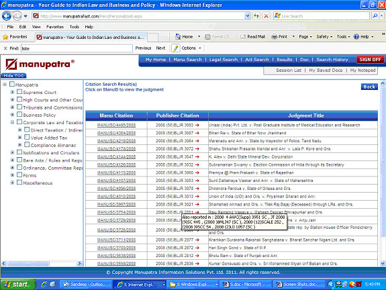Click the Read Mail icon
This screenshot has width=386, height=290.
[x=243, y=37]
